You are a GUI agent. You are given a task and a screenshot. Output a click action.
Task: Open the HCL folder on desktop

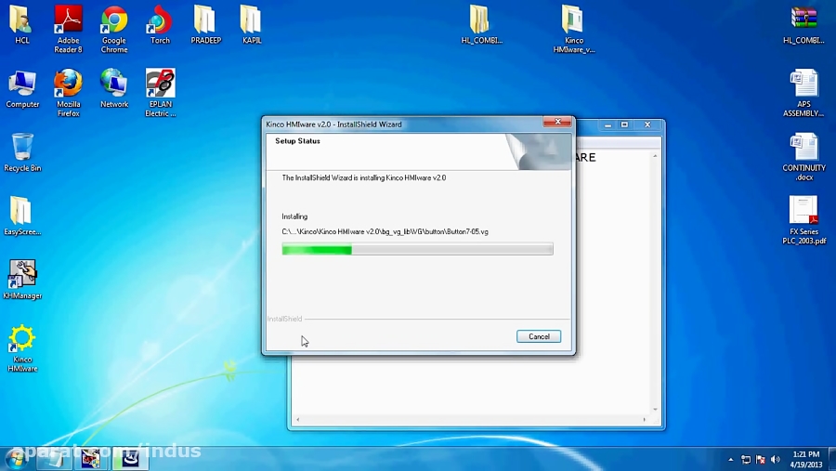22,24
